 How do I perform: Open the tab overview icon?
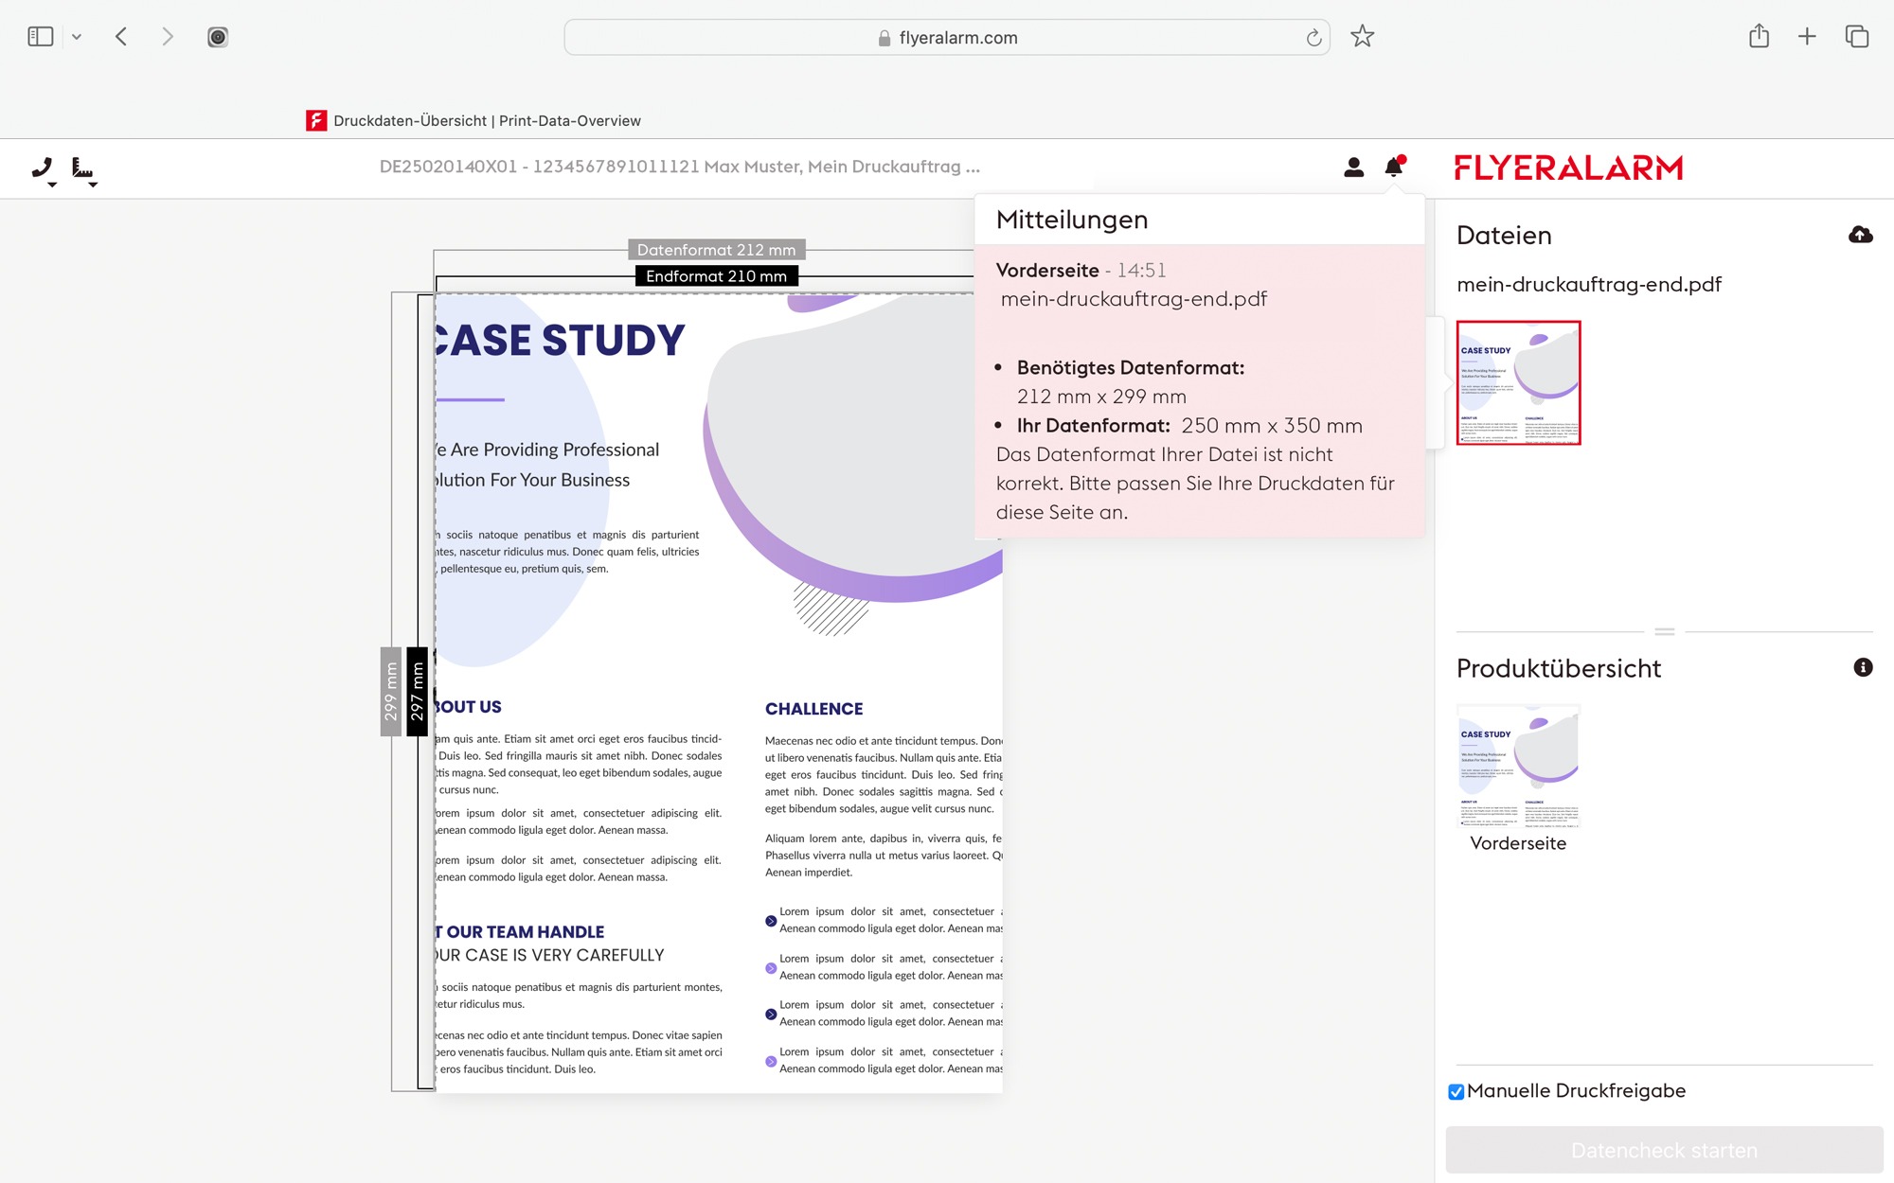pos(1856,37)
